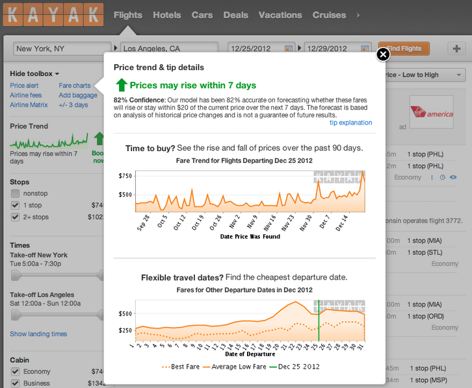
Task: Open the return date calendar icon
Action: pos(366,49)
